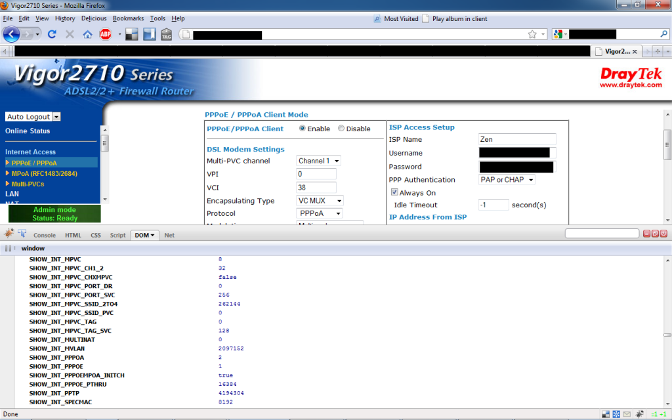
Task: Open the envelope icon in status bar
Action: (x=627, y=414)
